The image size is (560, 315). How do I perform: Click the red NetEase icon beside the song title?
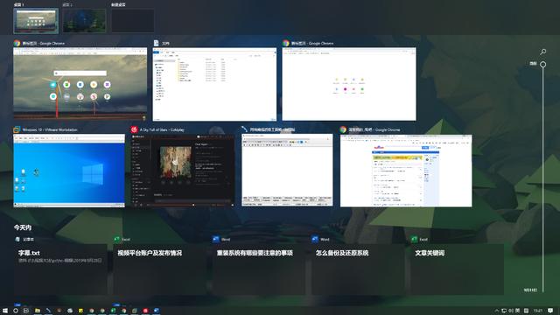[x=134, y=129]
